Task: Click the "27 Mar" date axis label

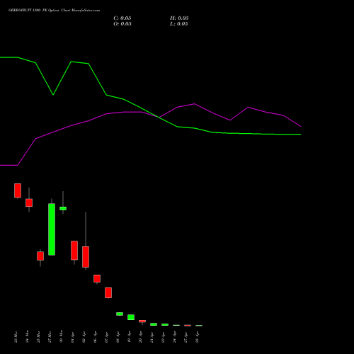Action: coord(50,336)
